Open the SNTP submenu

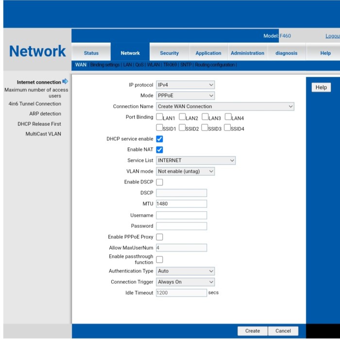pyautogui.click(x=186, y=65)
